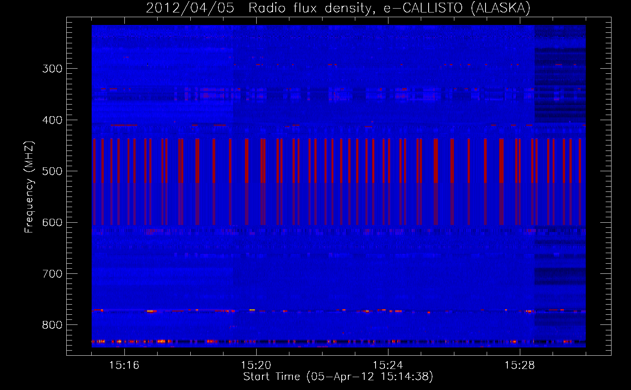The width and height of the screenshot is (631, 390).
Task: Click the 15:16 time tick label
Action: tap(124, 365)
